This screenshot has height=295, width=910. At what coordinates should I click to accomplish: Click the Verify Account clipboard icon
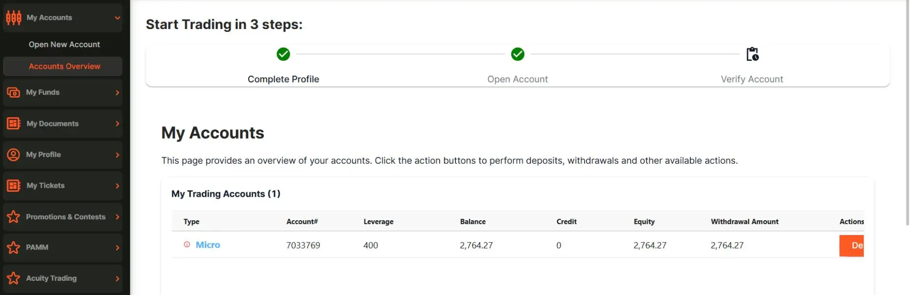pos(752,54)
